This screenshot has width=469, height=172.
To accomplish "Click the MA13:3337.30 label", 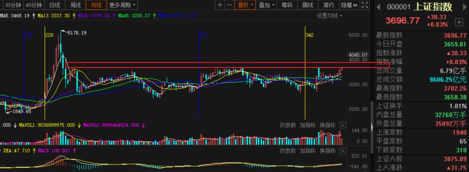I will 53,16.
